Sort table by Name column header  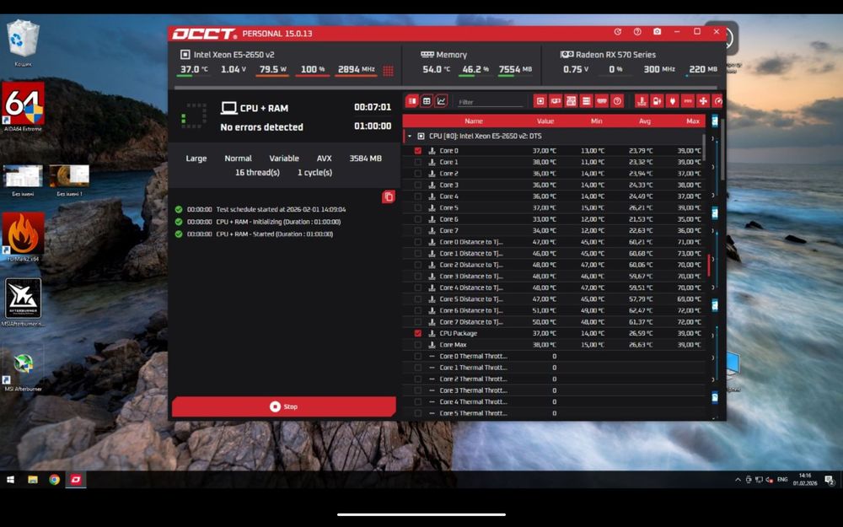point(474,121)
